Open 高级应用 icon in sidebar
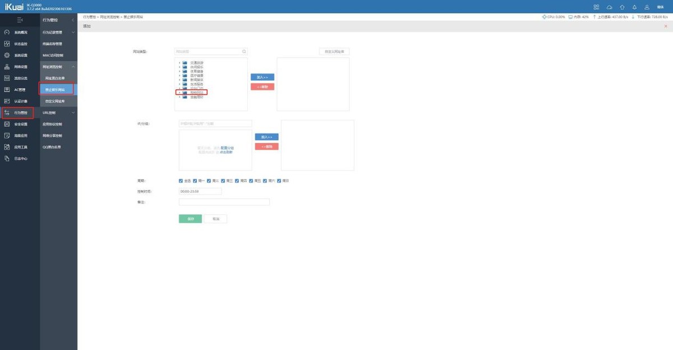Screen dimensions: 673x350 tap(7, 136)
